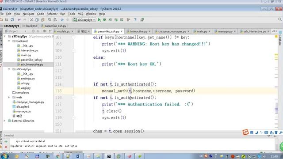Expand External Libraries node
Image resolution: width=283 pixels, height=159 pixels.
(x=5, y=121)
